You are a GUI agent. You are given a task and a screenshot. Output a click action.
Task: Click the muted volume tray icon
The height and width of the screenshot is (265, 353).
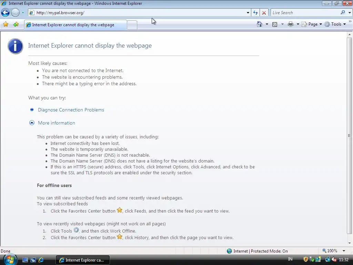pos(334,259)
